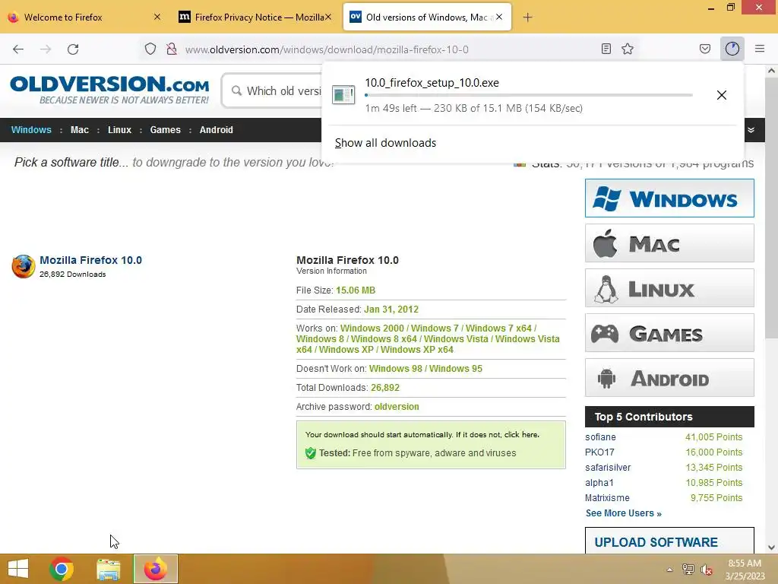Click the Windows 98 link
Viewport: 778px width, 584px height.
pos(395,369)
